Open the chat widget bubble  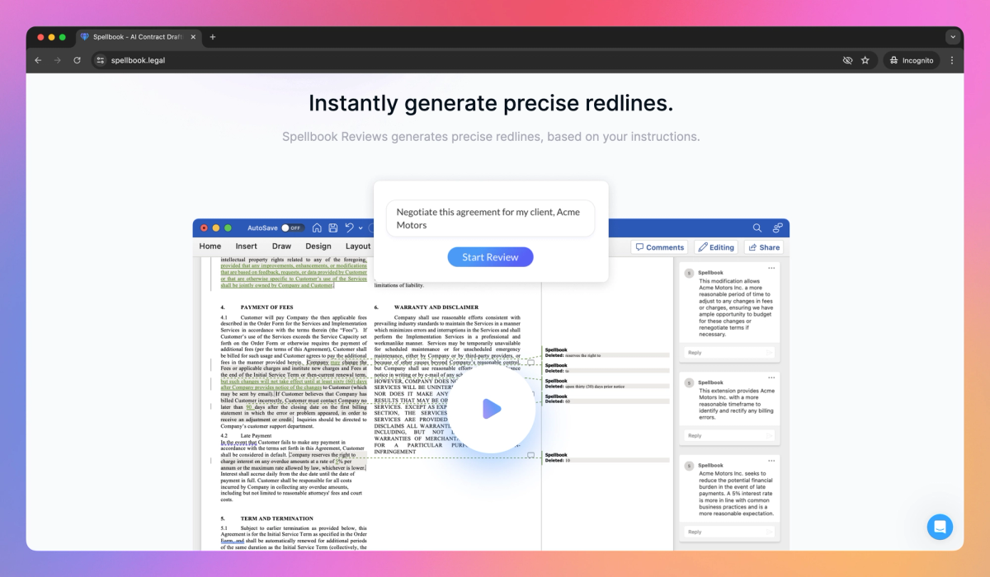pos(940,527)
